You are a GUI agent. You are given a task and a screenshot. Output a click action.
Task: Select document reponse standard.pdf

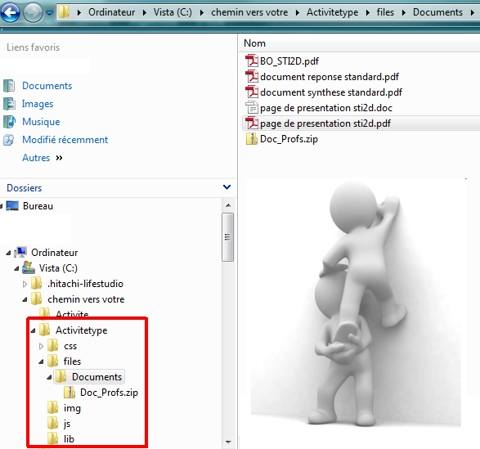point(330,77)
